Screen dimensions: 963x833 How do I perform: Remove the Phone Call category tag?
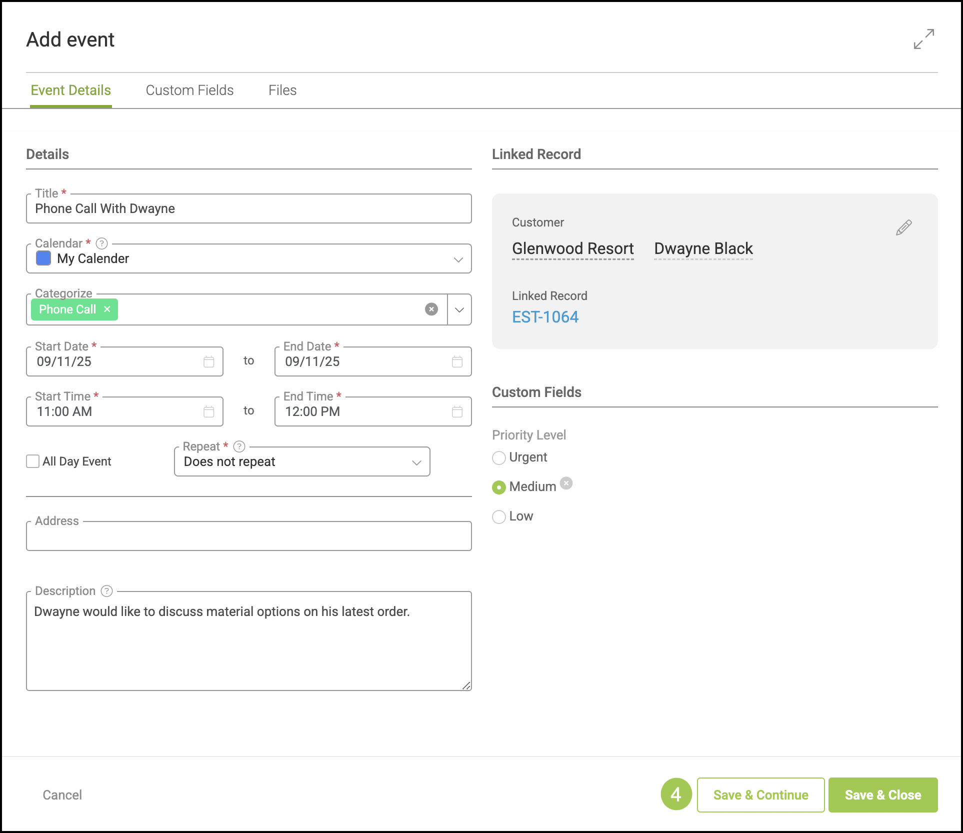coord(107,309)
